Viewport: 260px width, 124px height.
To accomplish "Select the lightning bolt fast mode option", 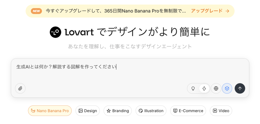I will pos(204,89).
